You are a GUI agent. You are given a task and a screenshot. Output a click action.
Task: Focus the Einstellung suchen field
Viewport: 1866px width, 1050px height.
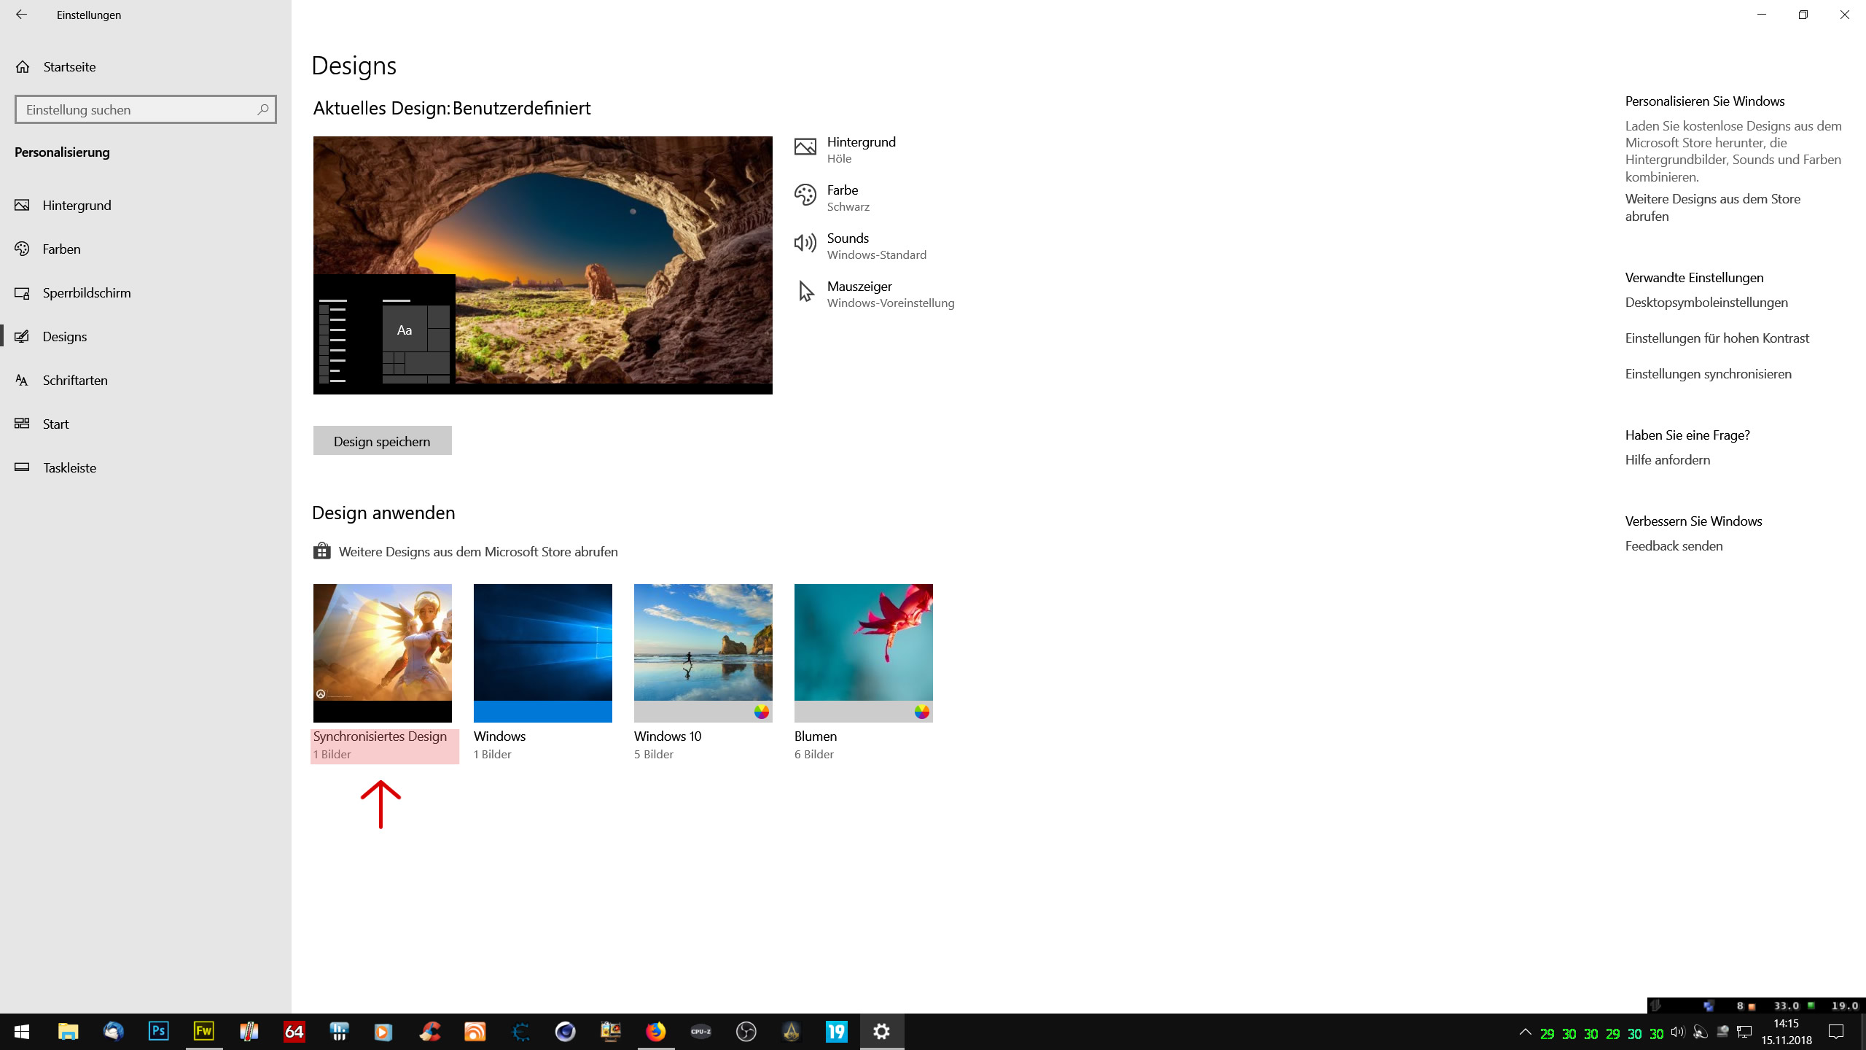point(135,109)
